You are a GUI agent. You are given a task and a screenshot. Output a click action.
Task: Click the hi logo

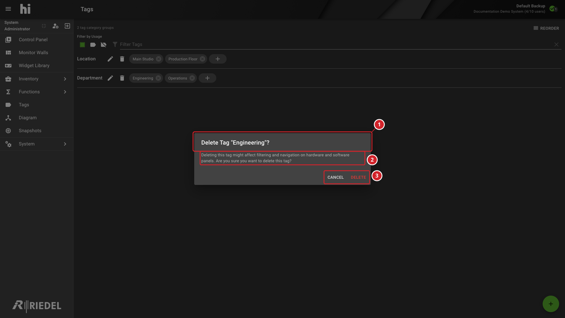click(25, 9)
